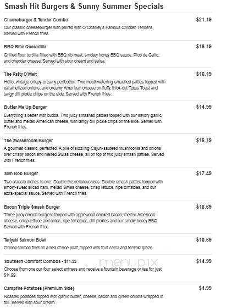Click the BBQ Ribs Quesadilla description text
227x308 pixels.
coord(81,58)
